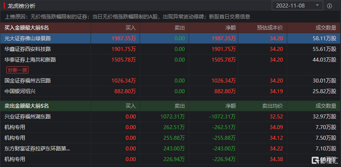This screenshot has width=341, height=167.
Task: Click the info icon beside the date
Action: pyautogui.click(x=330, y=6)
